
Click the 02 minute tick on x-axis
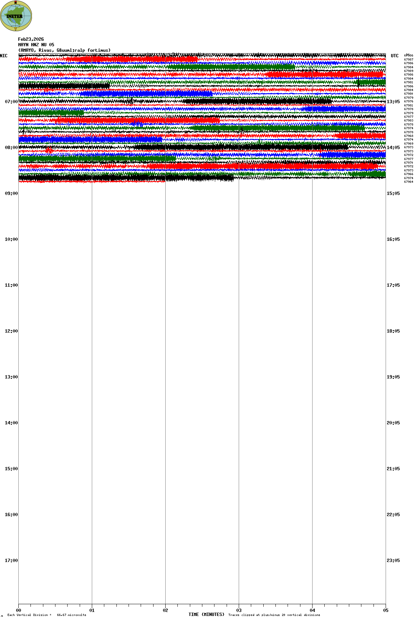pos(166,610)
